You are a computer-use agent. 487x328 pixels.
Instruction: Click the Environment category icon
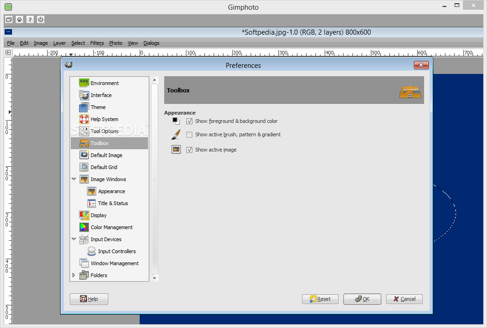click(84, 83)
